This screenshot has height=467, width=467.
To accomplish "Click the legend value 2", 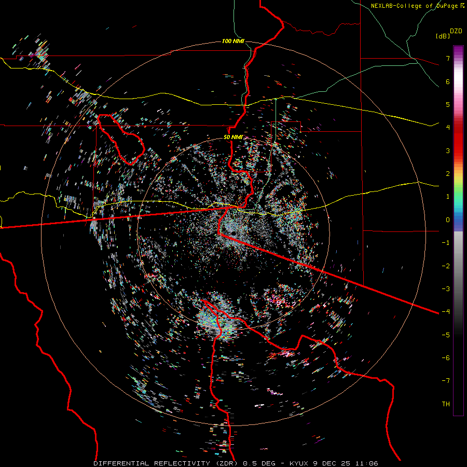I will 448,174.
